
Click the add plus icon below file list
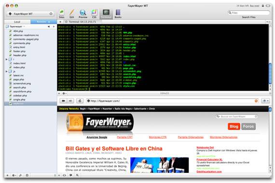point(7,175)
